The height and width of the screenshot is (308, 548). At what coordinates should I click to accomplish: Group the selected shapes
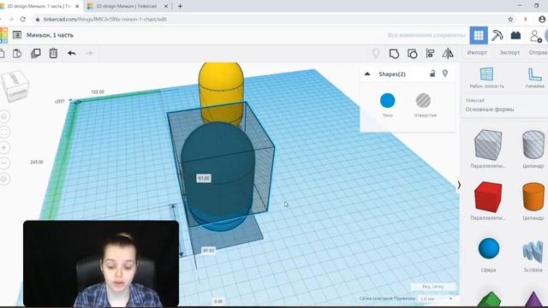(394, 53)
